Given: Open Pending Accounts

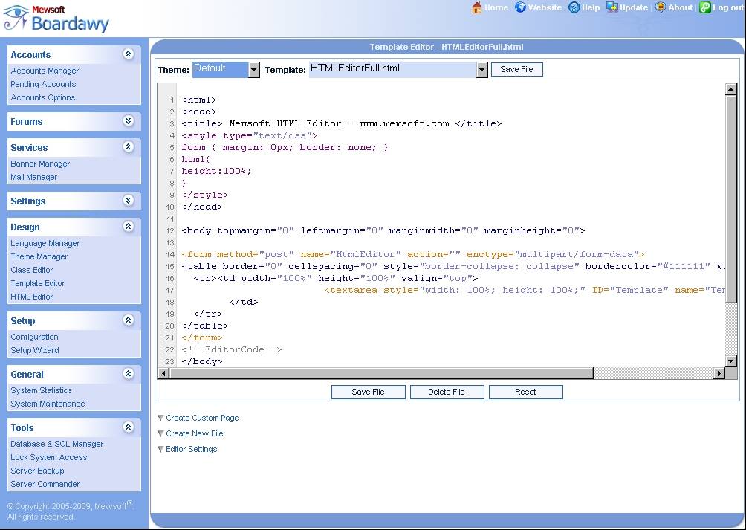Looking at the screenshot, I should [43, 84].
